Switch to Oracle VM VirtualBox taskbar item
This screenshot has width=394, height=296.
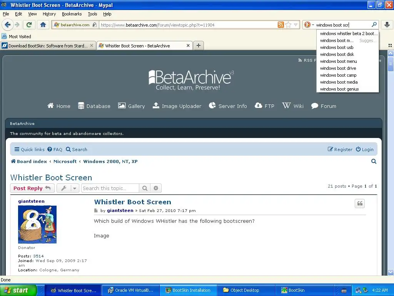[x=130, y=290]
